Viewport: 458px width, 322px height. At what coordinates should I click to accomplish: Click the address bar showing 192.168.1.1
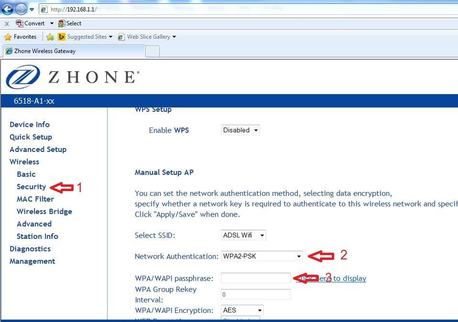tap(248, 10)
